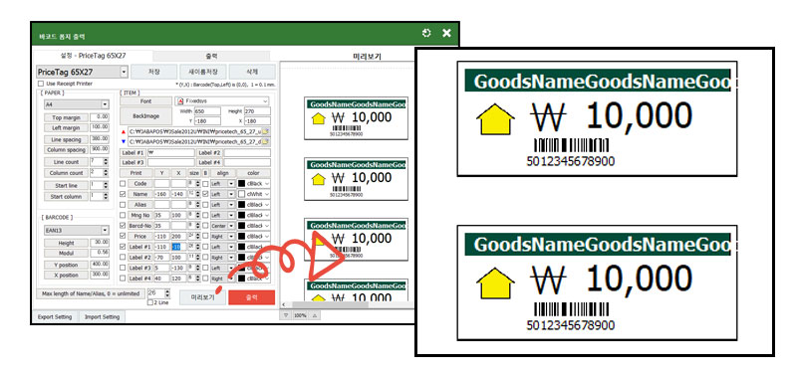Viewport: 797px width, 373px height.
Task: Click the Font button
Action: [x=145, y=101]
